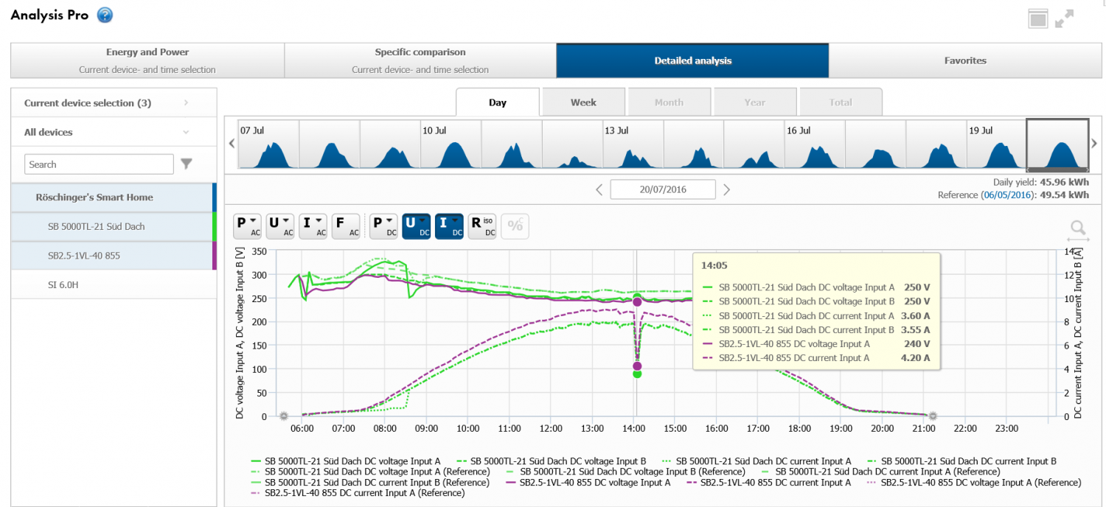This screenshot has height=507, width=1106.
Task: Click the 06/05/2016 reference date link
Action: pyautogui.click(x=1004, y=195)
